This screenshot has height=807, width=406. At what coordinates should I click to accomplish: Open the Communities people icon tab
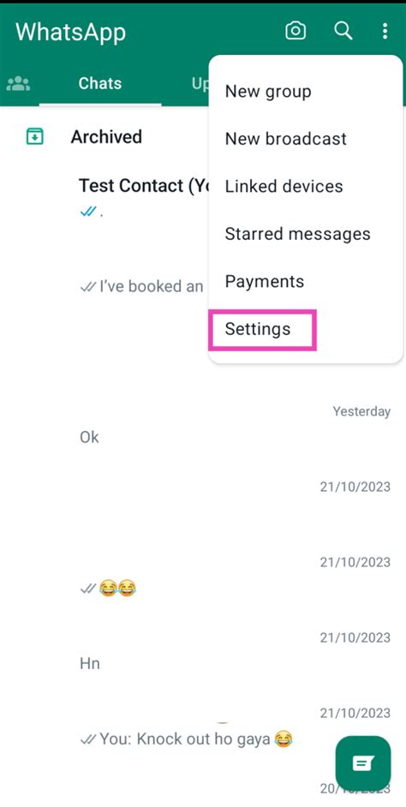19,83
